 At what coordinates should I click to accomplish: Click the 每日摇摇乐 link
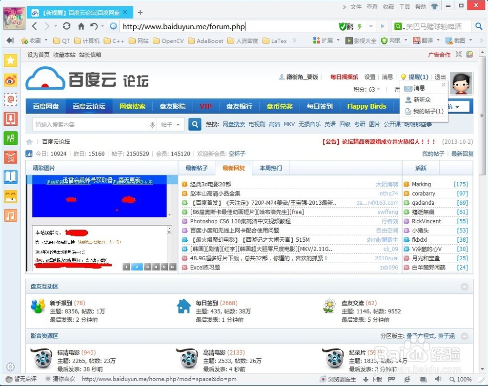[344, 77]
